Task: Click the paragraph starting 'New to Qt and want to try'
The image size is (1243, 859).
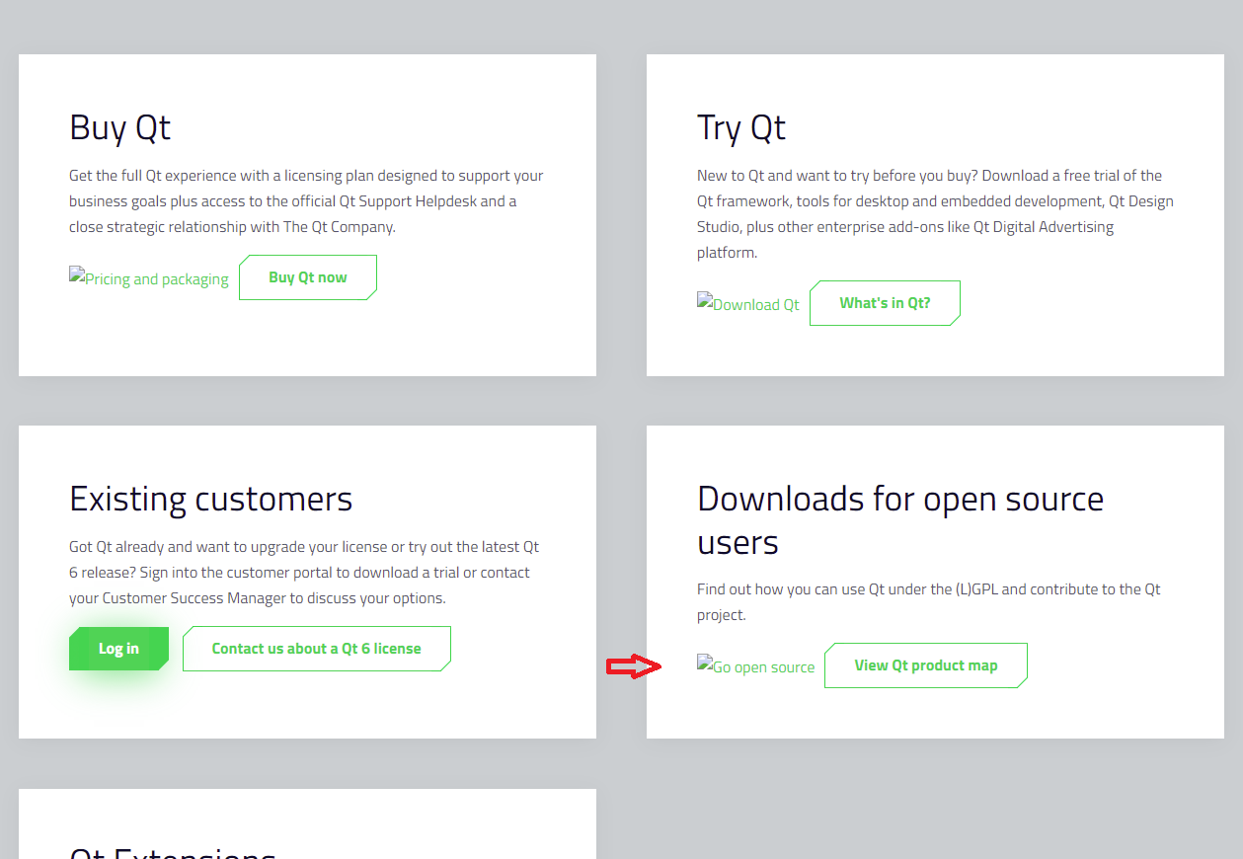Action: 935,214
